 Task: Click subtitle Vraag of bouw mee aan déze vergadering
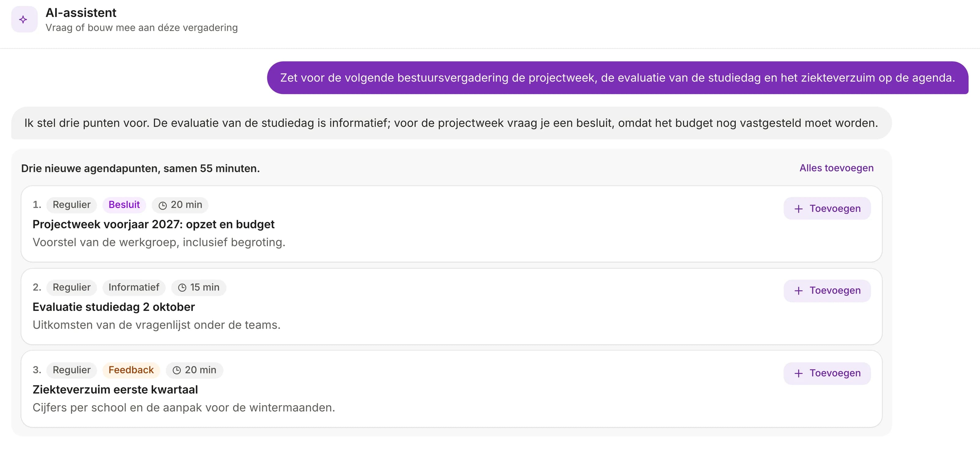(141, 28)
